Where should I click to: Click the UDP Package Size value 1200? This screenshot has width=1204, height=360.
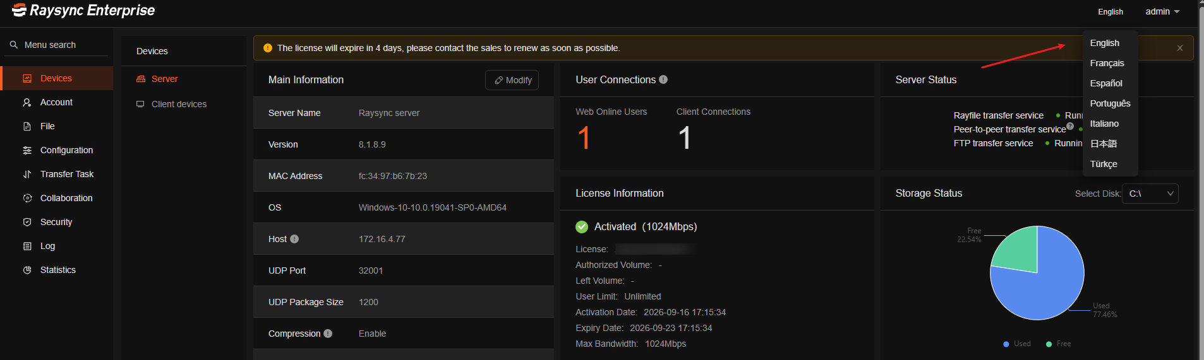368,302
